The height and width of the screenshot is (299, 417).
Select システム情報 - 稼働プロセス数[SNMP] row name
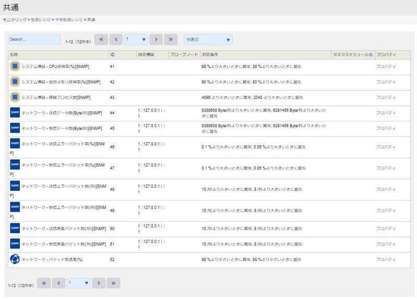(56, 97)
